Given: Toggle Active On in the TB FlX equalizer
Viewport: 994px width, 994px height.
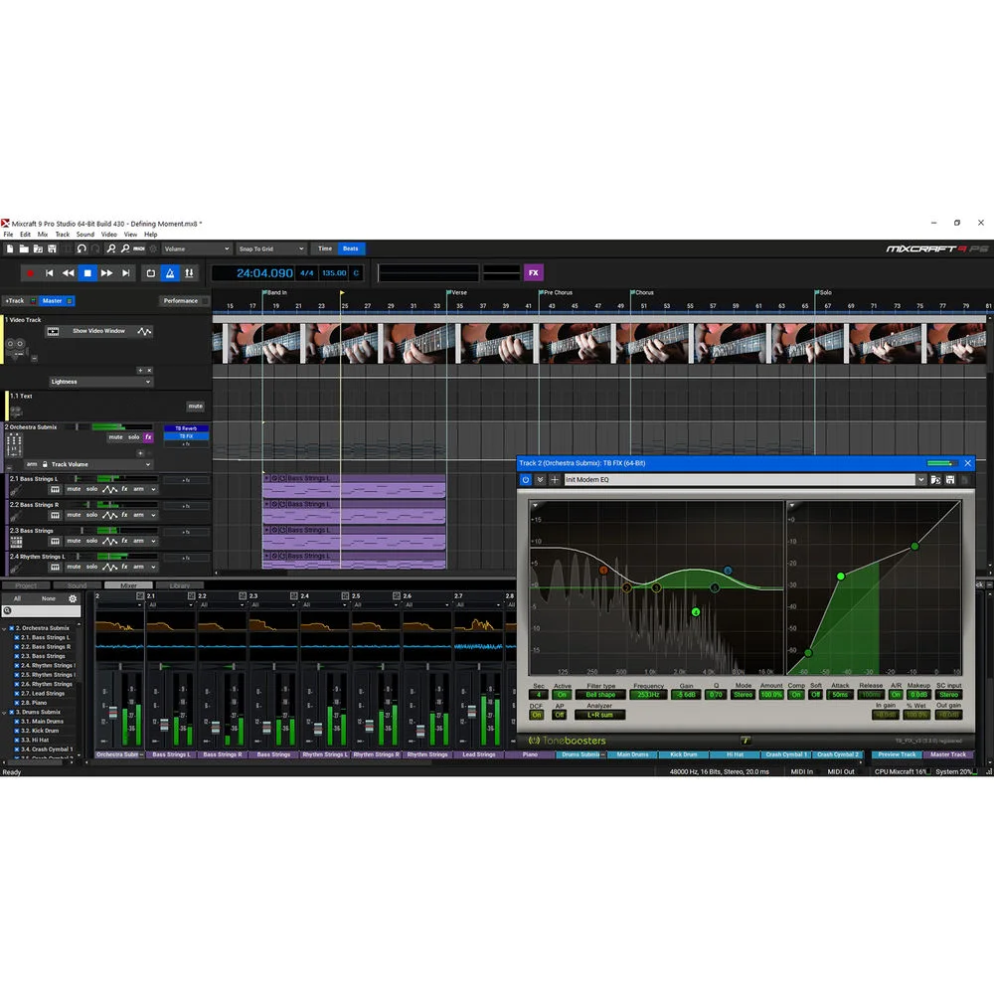Looking at the screenshot, I should pos(563,693).
